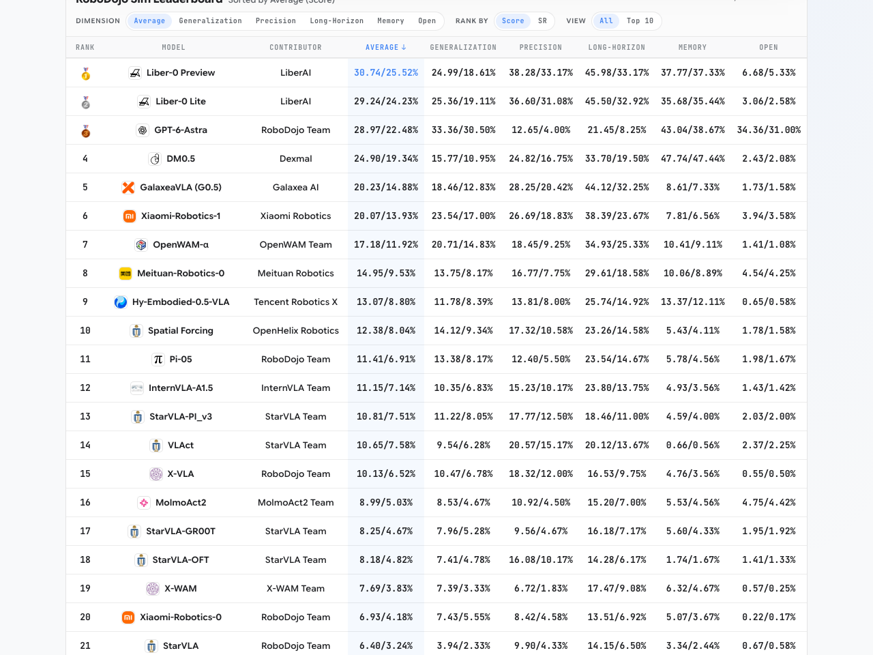Select the Open dimension tab
This screenshot has height=655, width=873.
(x=427, y=21)
